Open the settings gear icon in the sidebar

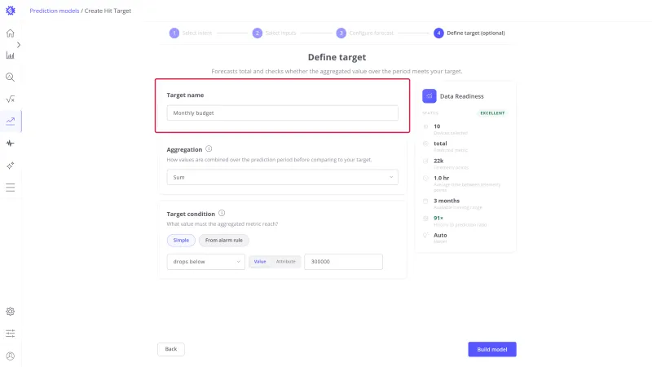(11, 312)
